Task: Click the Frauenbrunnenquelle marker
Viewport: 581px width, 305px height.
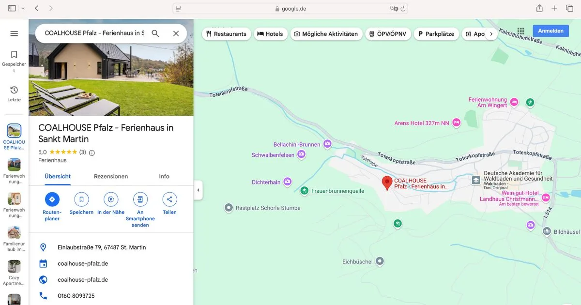Action: tap(304, 191)
